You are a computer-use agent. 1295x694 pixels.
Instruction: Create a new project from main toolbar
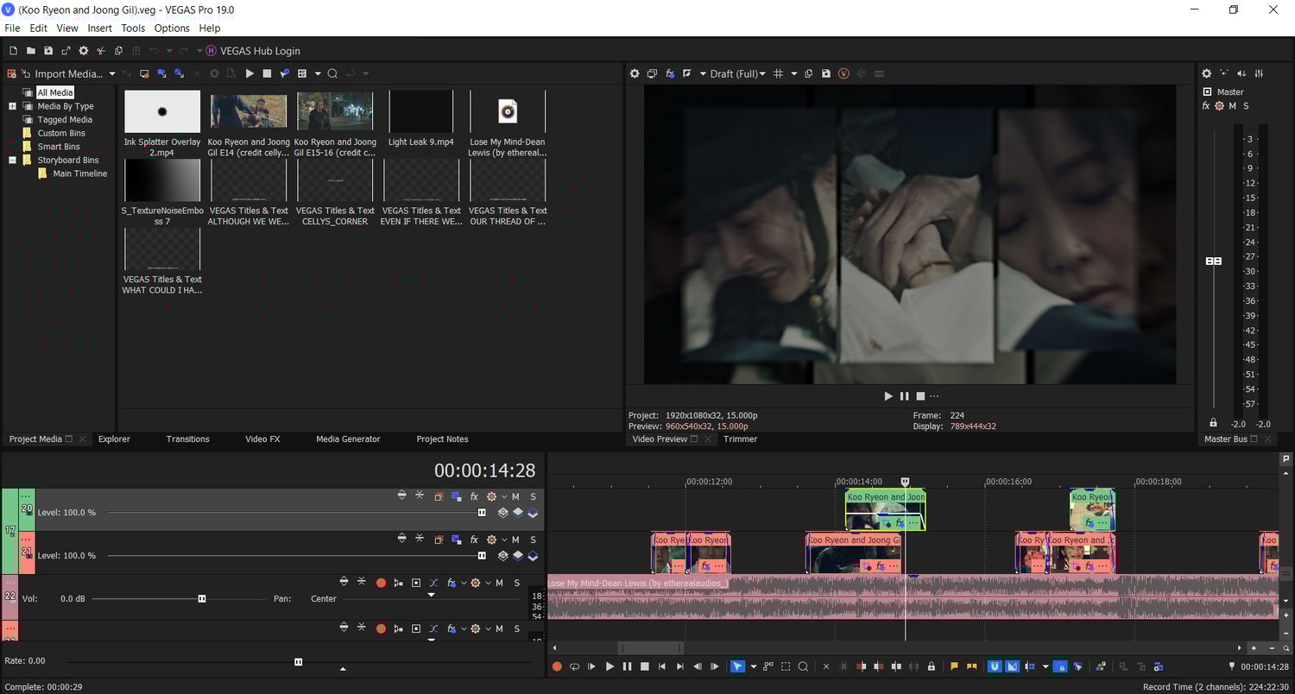[13, 51]
